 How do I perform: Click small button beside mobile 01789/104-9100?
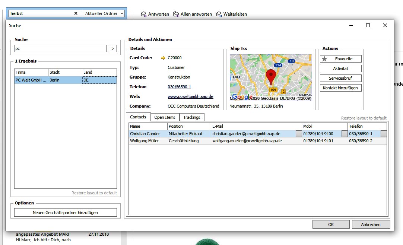[345, 134]
